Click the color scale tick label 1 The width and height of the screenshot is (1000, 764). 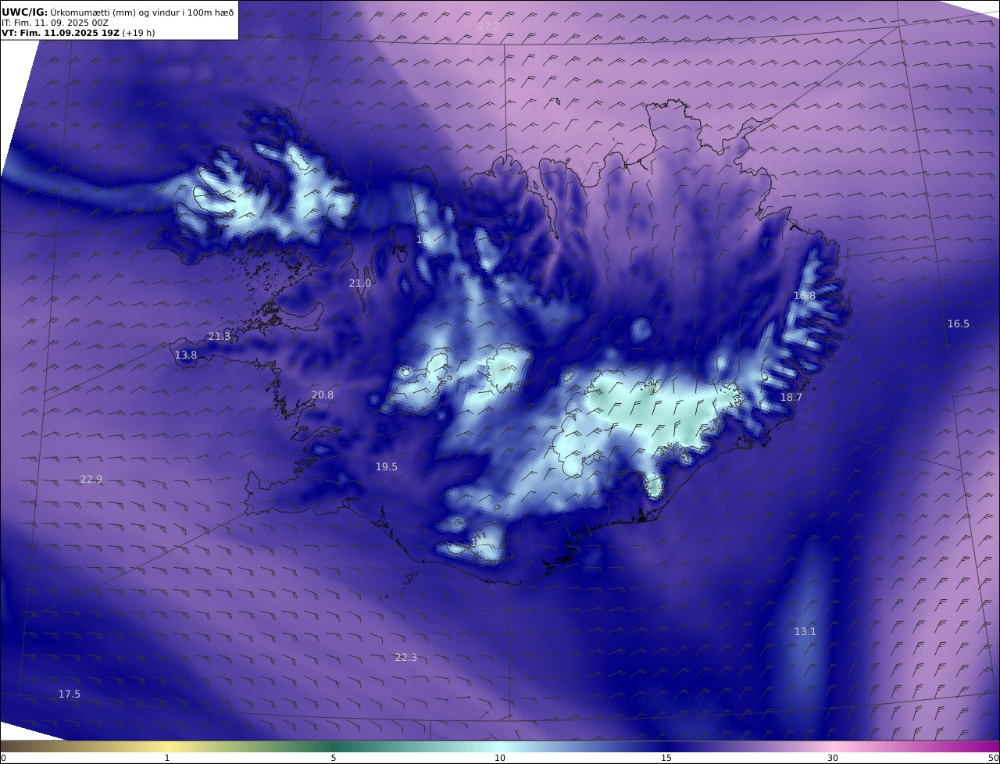167,758
